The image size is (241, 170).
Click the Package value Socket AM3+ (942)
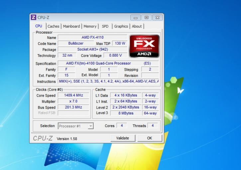(92, 49)
